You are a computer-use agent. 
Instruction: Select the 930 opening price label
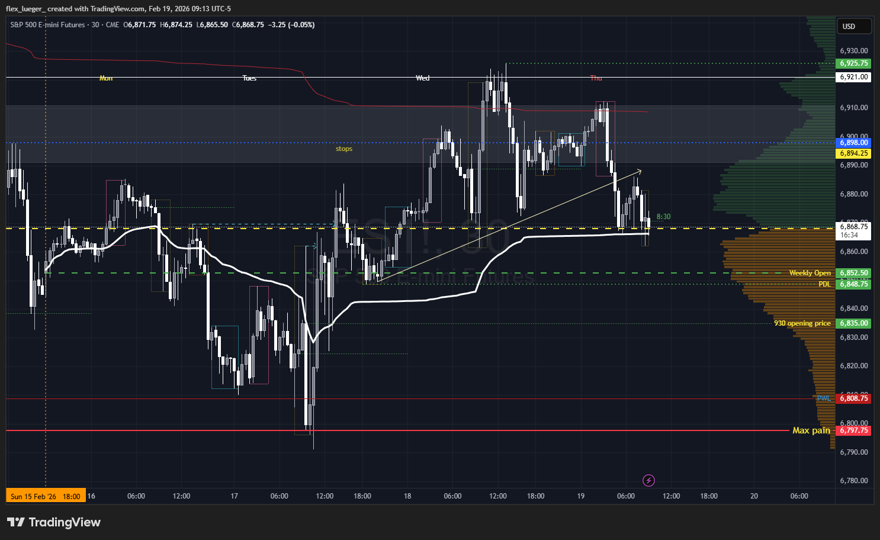pyautogui.click(x=802, y=323)
